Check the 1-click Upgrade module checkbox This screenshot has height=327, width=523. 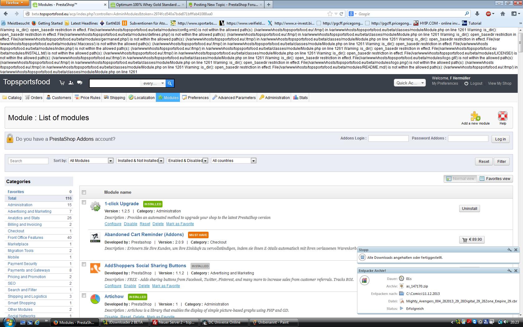point(84,202)
